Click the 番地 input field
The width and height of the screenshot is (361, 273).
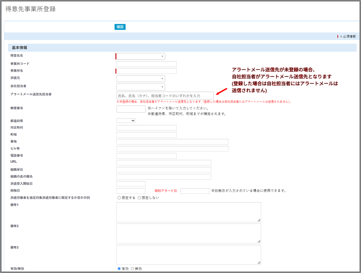(172, 142)
